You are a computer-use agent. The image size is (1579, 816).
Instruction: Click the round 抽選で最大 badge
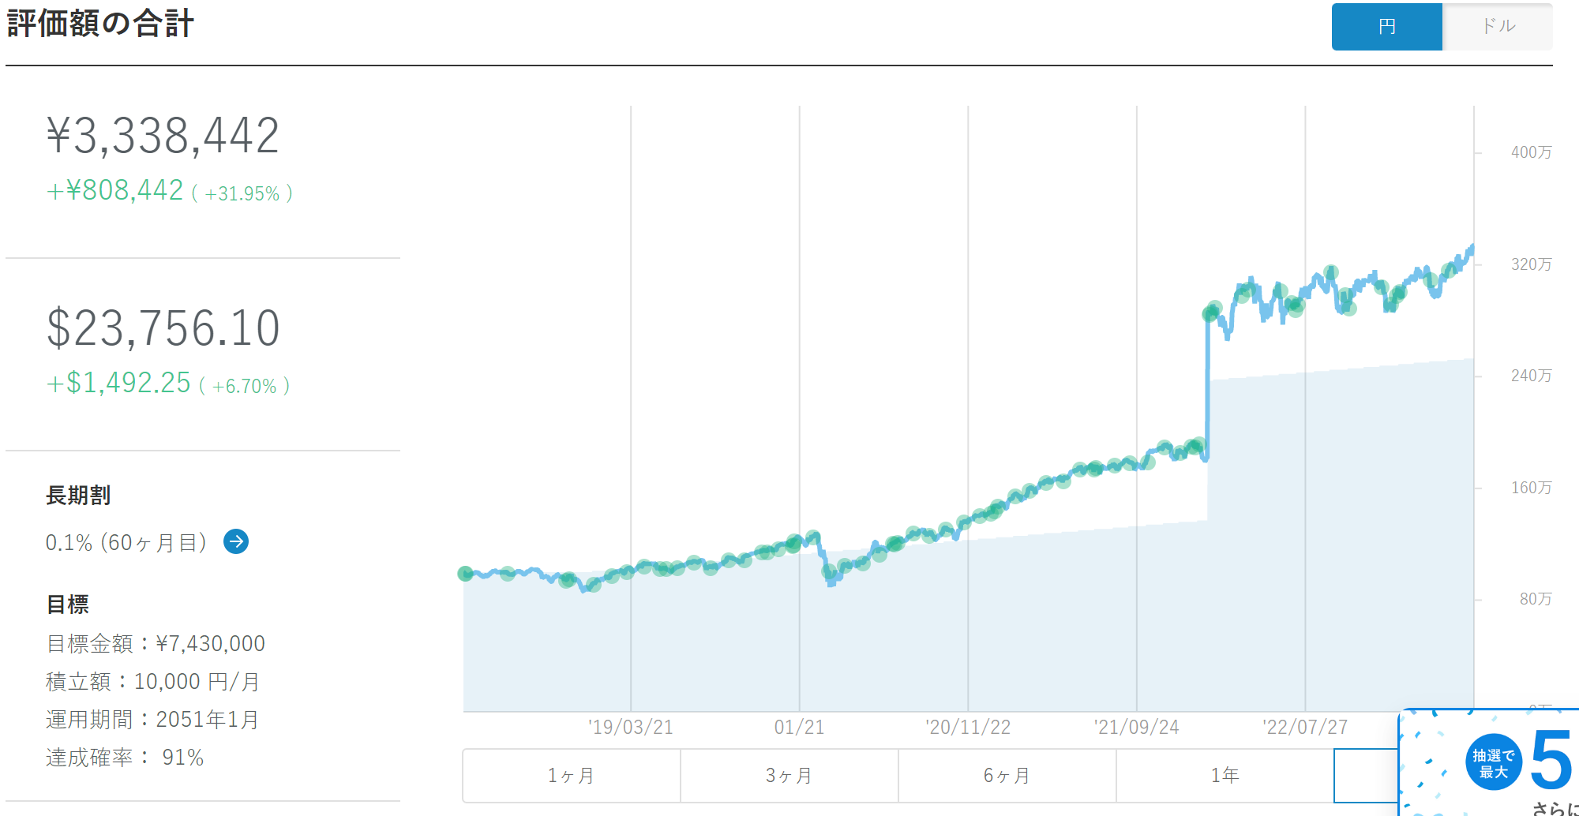click(1493, 763)
